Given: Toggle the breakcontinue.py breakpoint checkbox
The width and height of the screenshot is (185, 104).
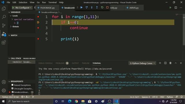Looking at the screenshot, I should [x=13, y=92].
